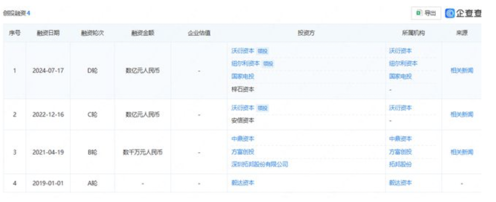Open 毅达资本 in the 所属机构 column
496x202 pixels.
(x=400, y=183)
